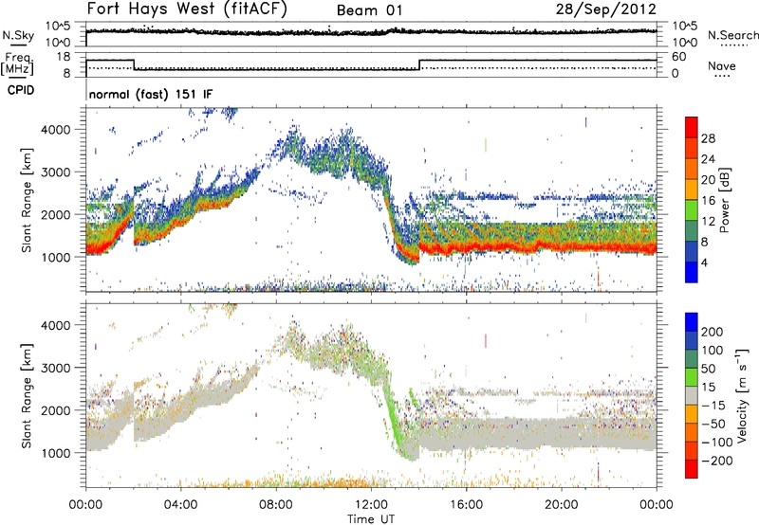Click the frequency step-up line near 14:00
759x525 pixels.
pos(419,64)
